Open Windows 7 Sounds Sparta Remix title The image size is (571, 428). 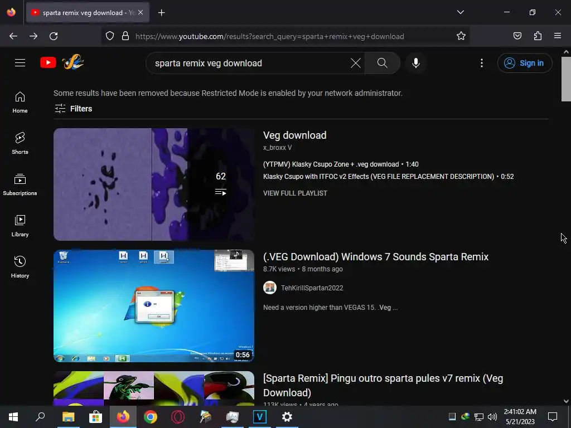(x=375, y=257)
